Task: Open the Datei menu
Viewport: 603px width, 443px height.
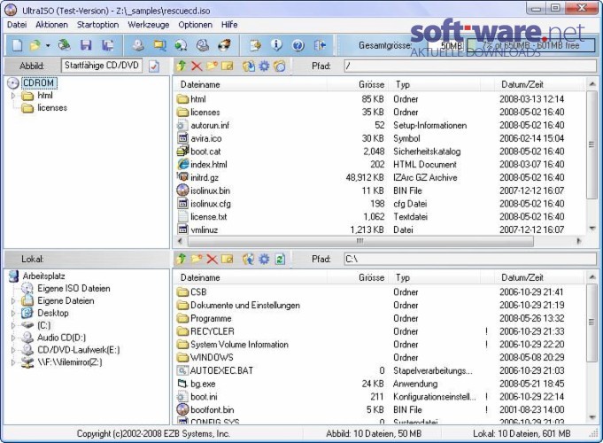Action: tap(17, 25)
